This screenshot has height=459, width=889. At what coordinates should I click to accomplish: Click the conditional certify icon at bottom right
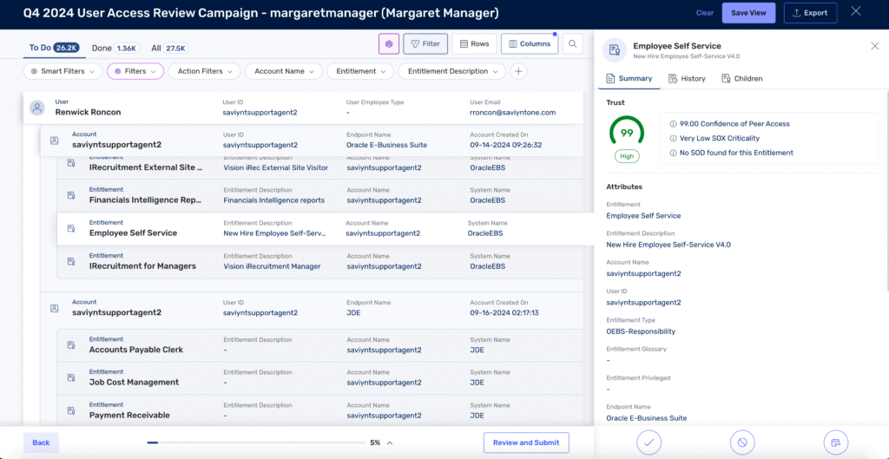pyautogui.click(x=834, y=443)
